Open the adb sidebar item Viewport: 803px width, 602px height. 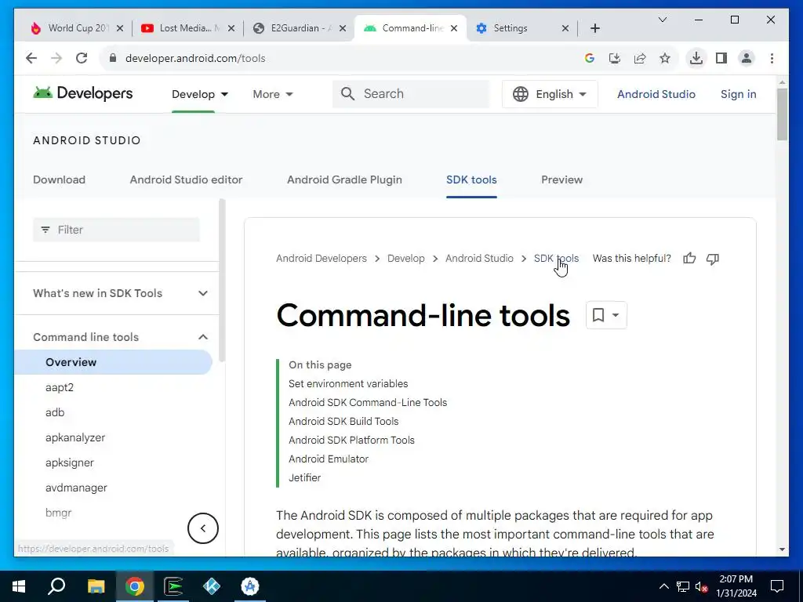pos(55,412)
